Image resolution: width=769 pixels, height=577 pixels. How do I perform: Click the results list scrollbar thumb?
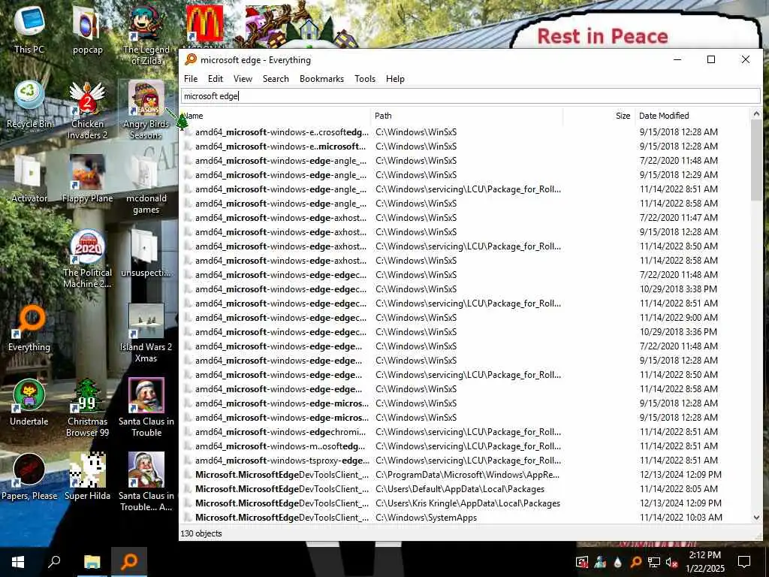coord(756,161)
